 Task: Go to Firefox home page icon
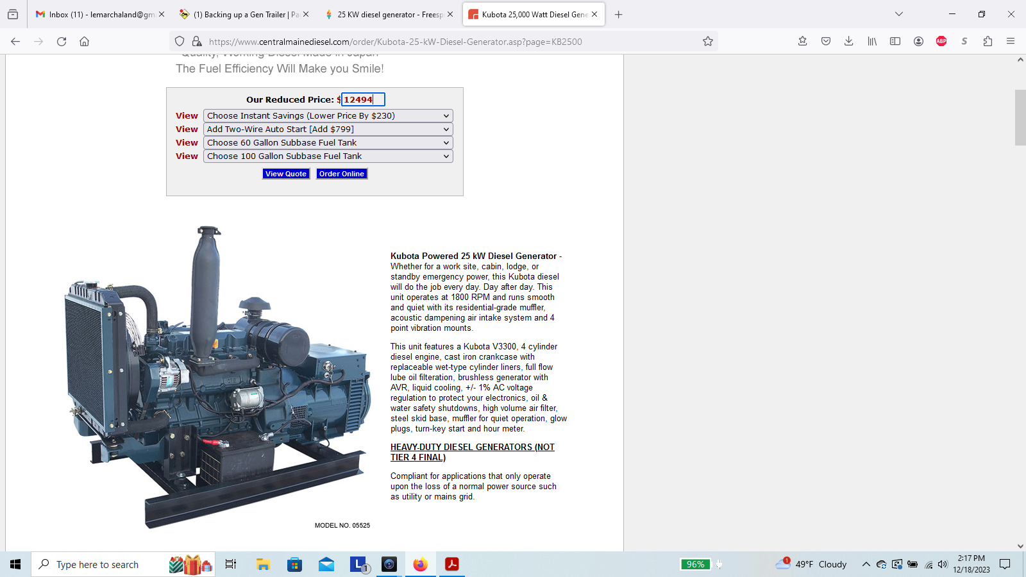click(84, 42)
